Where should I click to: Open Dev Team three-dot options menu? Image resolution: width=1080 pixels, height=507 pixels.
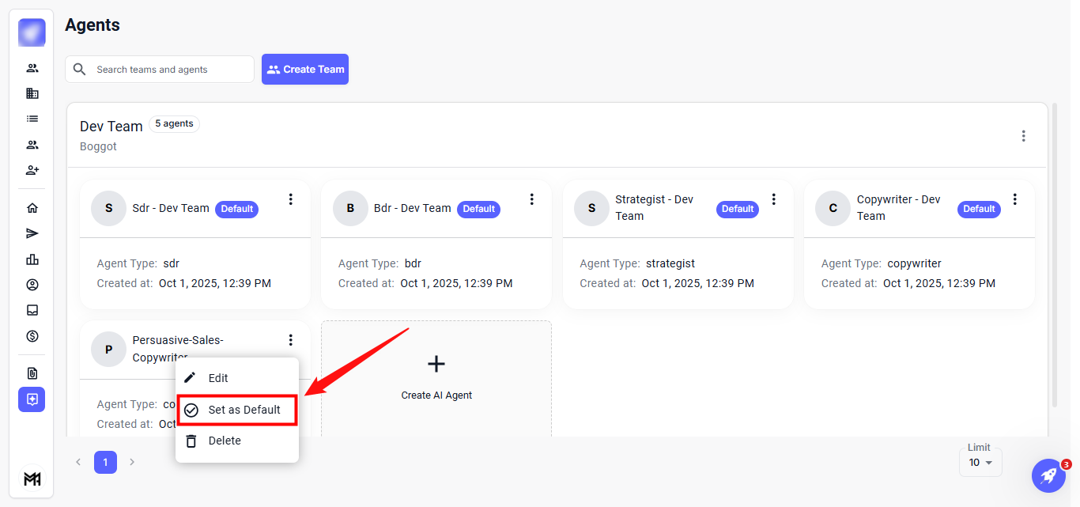click(x=1023, y=136)
